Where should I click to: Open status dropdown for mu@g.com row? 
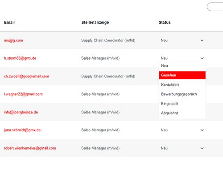[x=182, y=40]
